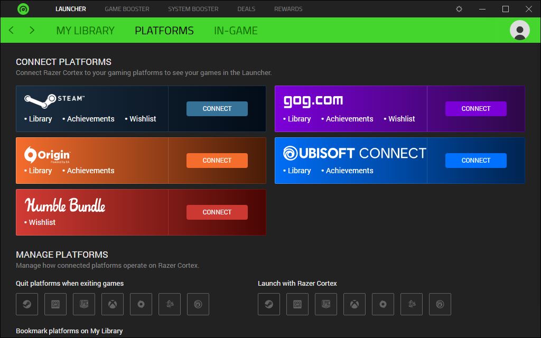Viewport: 541px width, 338px height.
Task: Go forward with the right arrow
Action: [32, 30]
